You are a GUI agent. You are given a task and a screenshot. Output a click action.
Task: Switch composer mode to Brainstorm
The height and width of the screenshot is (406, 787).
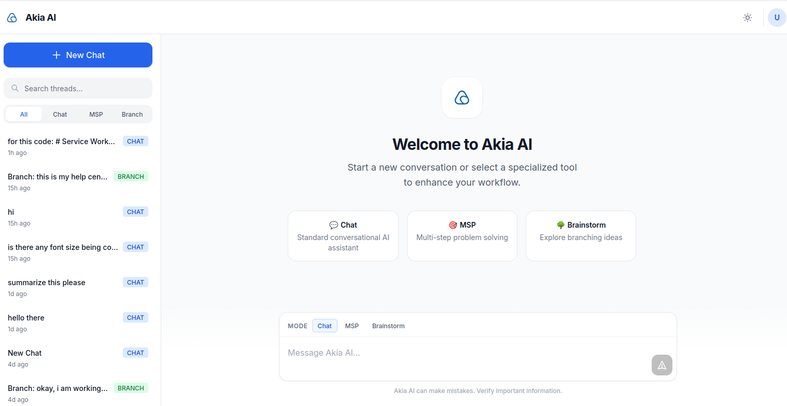388,326
